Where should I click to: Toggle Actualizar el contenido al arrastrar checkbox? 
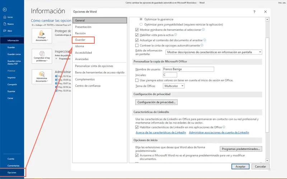(x=137, y=40)
